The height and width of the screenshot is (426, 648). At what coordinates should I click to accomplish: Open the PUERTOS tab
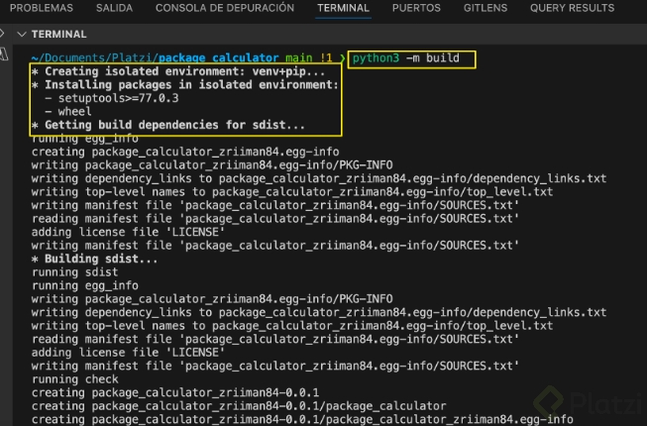tap(416, 8)
